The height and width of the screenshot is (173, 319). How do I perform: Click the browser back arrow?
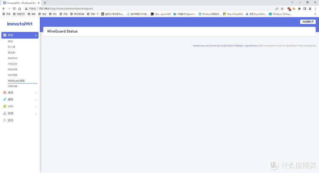[4, 9]
